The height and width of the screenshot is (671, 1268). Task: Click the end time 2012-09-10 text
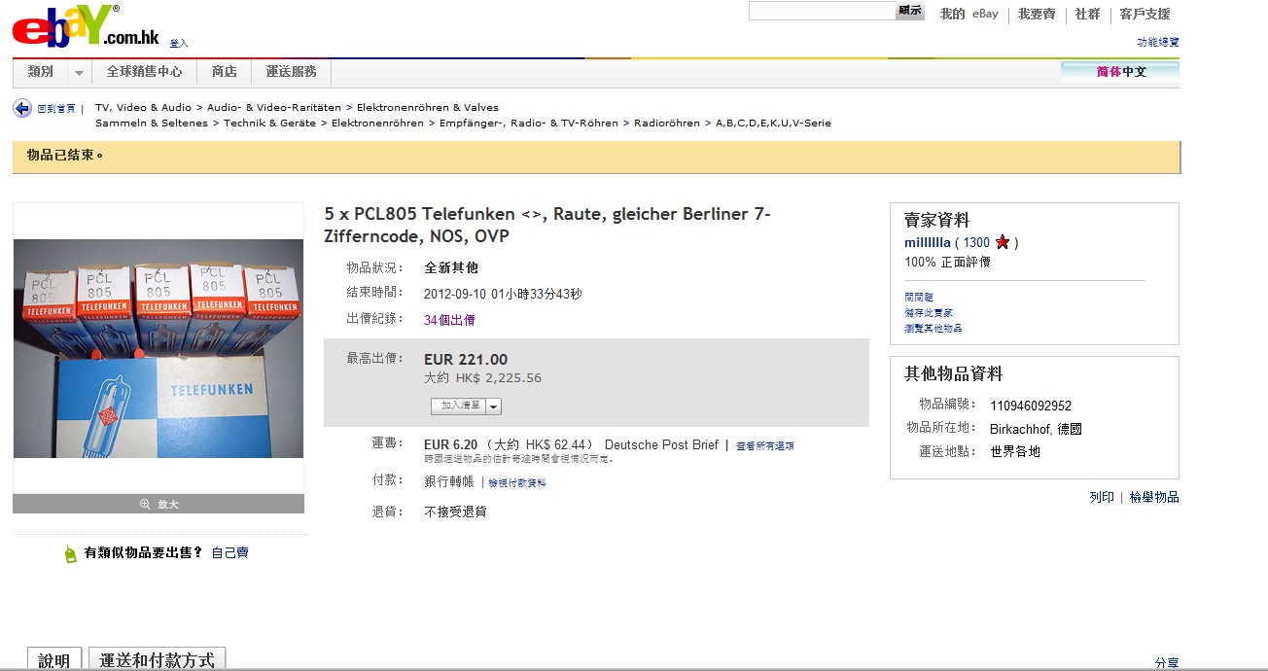click(503, 294)
